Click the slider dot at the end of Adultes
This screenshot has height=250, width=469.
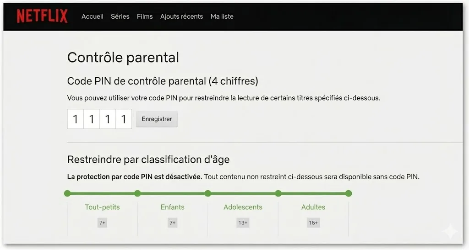coord(349,193)
